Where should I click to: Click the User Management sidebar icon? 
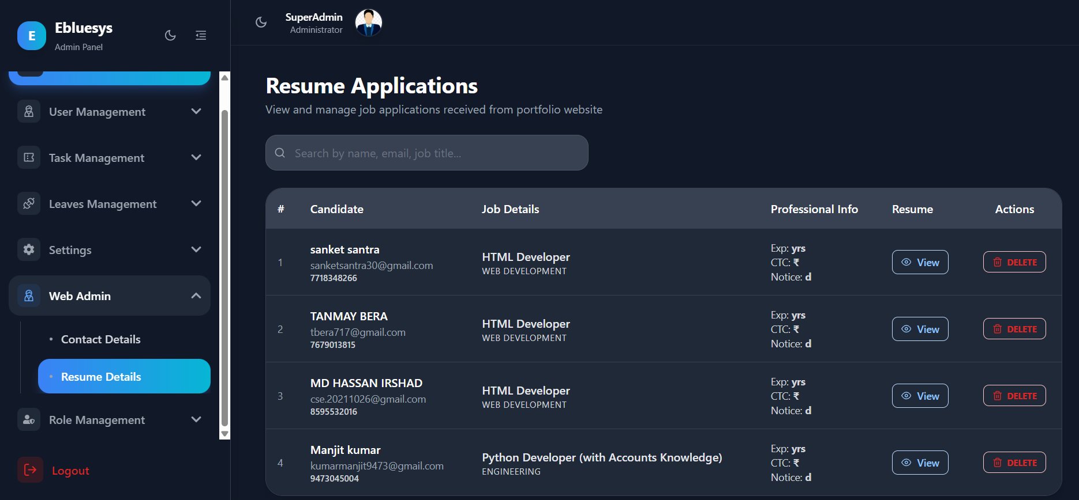coord(29,111)
